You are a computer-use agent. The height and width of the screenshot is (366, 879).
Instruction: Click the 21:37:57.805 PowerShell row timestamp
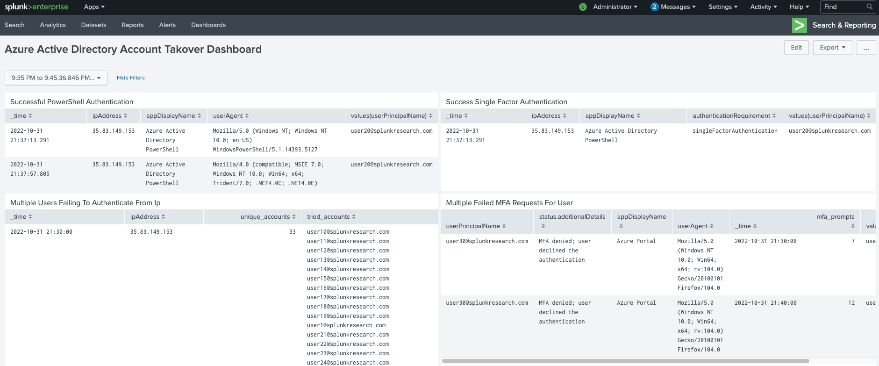click(x=30, y=169)
